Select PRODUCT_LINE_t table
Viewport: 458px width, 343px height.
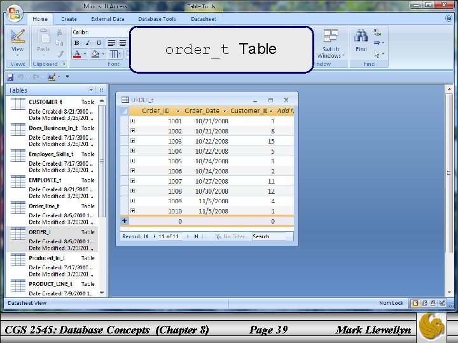(52, 288)
